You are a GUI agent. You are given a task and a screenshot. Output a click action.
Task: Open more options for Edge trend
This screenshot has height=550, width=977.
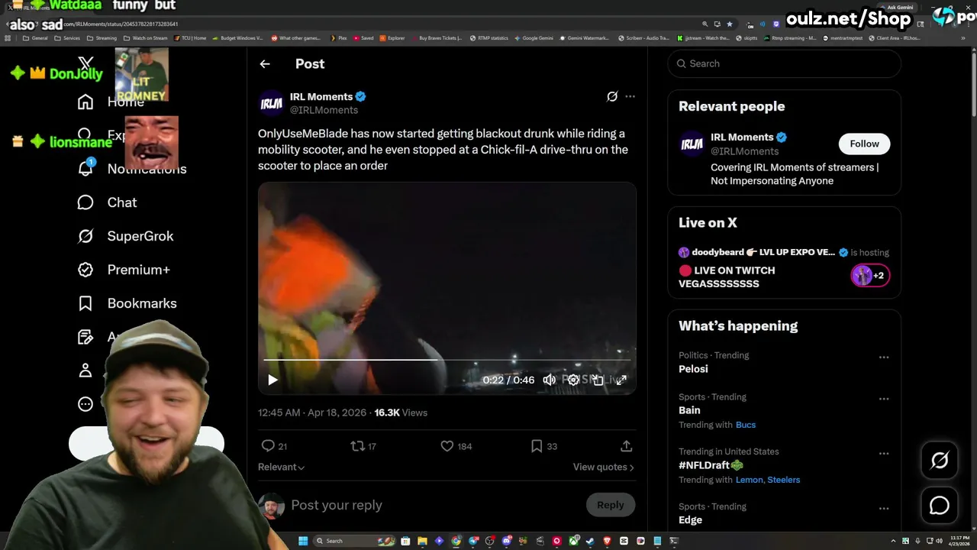[884, 509]
